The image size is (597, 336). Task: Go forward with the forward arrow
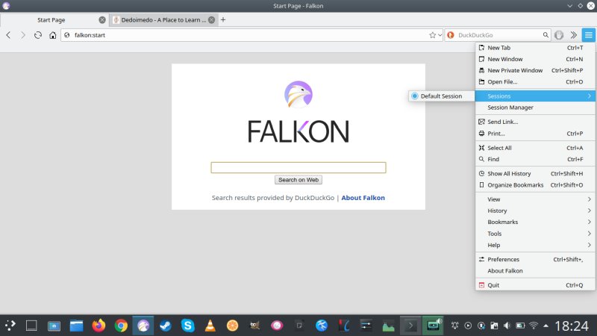[x=23, y=35]
